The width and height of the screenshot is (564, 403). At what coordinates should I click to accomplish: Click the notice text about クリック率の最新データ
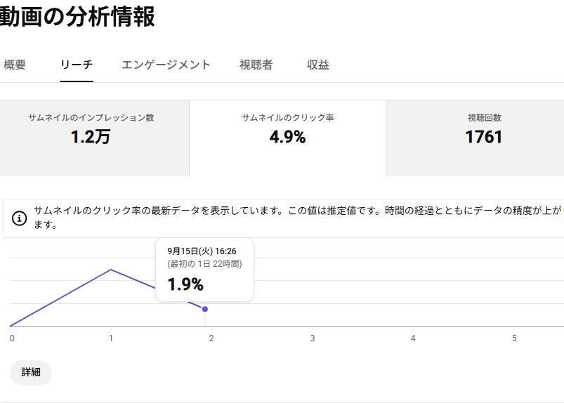299,218
